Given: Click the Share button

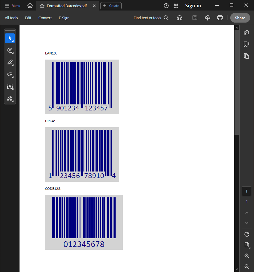Looking at the screenshot, I should 240,18.
